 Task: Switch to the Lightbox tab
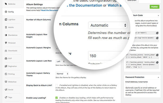(13, 19)
